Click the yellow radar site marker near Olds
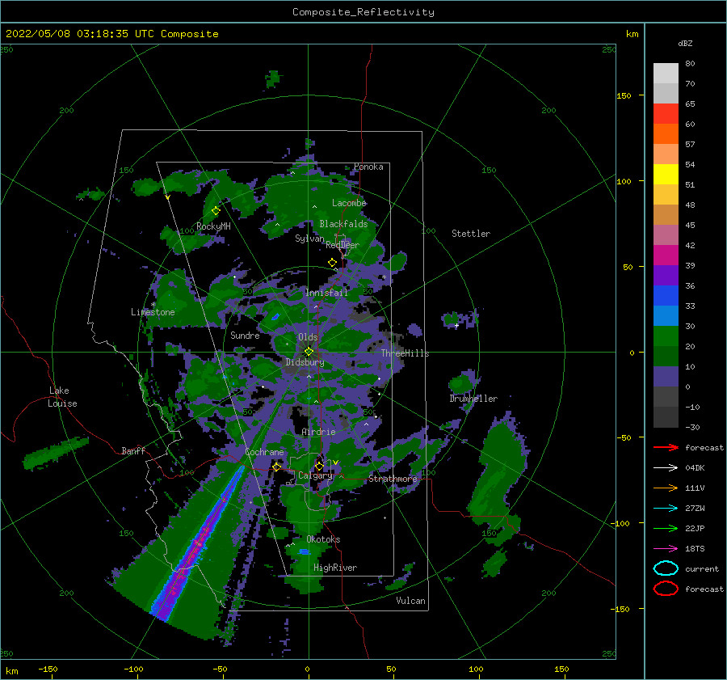This screenshot has width=727, height=680. (309, 352)
